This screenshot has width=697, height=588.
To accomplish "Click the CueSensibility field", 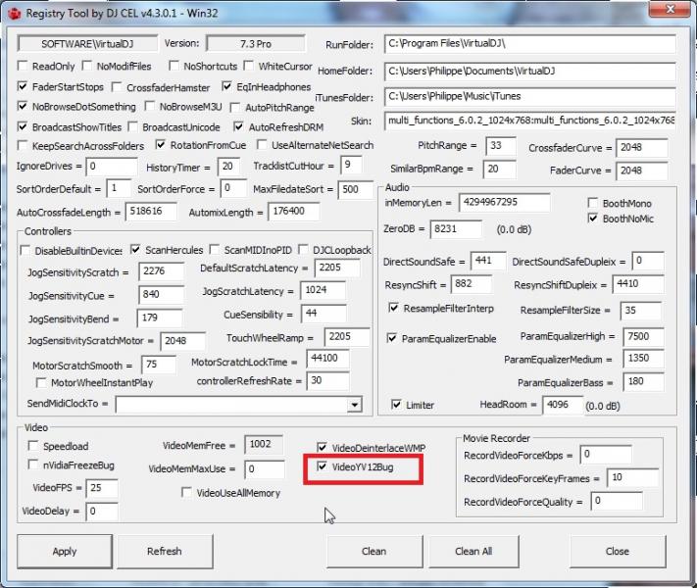I will point(324,314).
